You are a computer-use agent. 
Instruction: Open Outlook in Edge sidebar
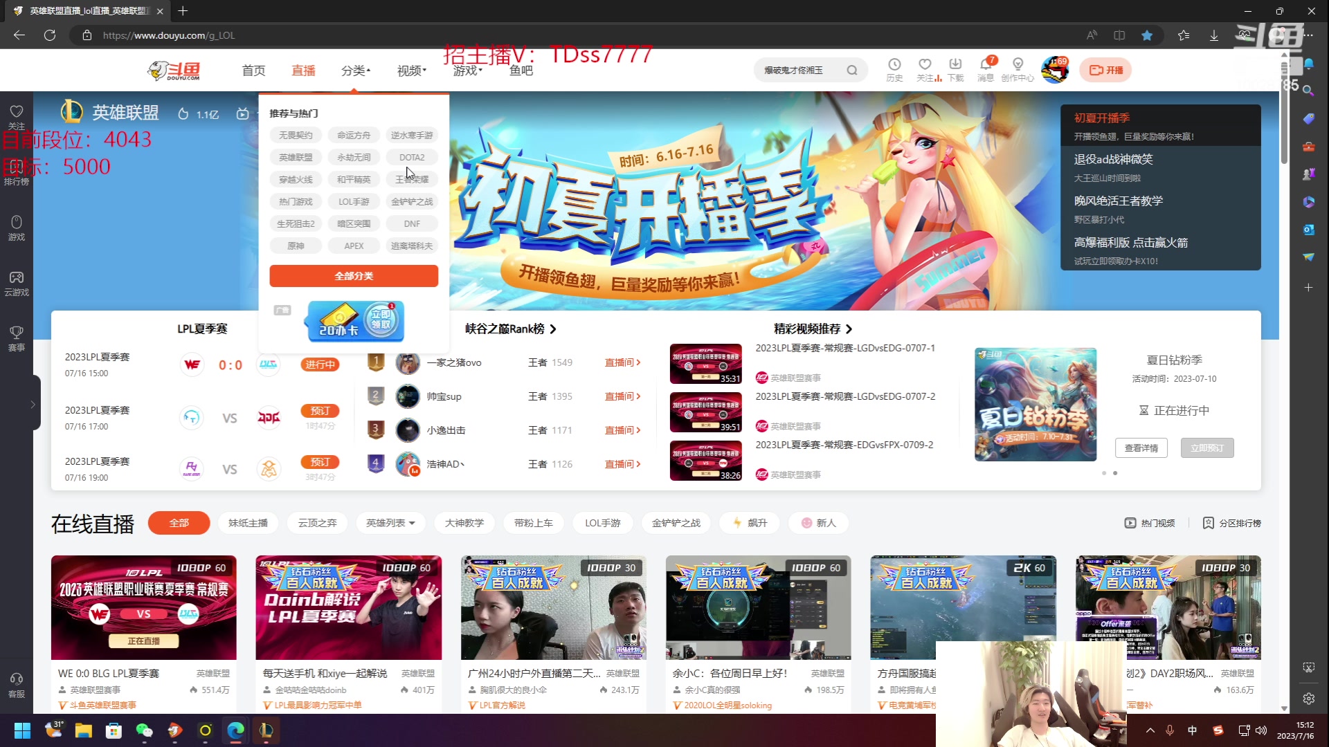(1308, 230)
